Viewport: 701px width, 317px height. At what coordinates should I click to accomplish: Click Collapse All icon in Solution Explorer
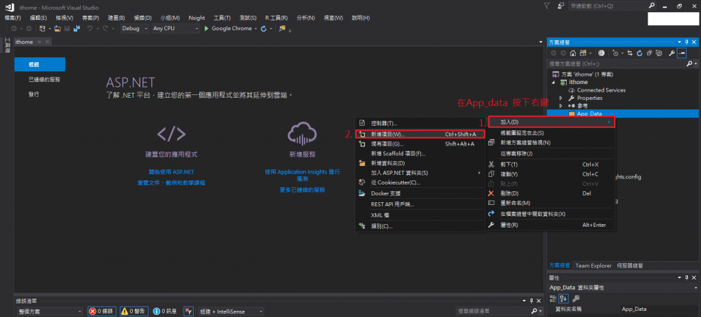click(649, 53)
